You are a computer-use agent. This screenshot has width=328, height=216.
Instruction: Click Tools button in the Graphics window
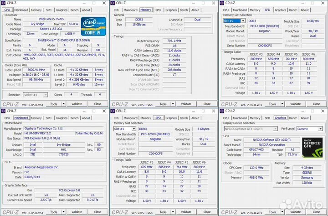272,212
